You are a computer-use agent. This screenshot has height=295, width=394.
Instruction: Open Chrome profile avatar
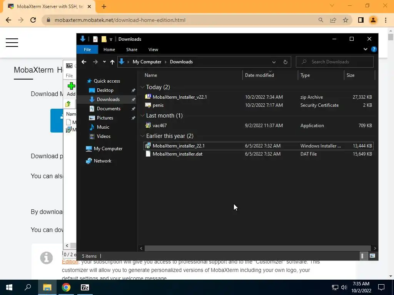373,20
